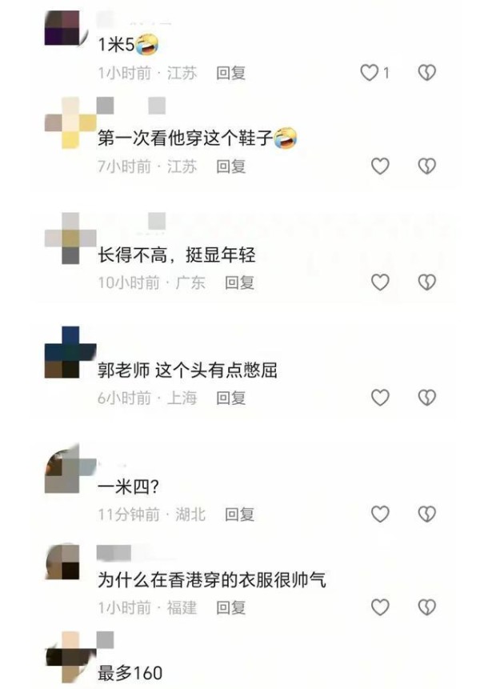Like the '第一次看他穿这个鞋子' comment
This screenshot has height=689, width=480.
pyautogui.click(x=380, y=166)
